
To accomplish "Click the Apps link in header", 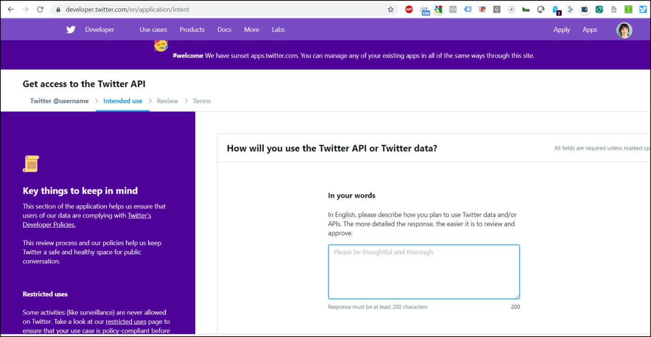I will pyautogui.click(x=590, y=29).
